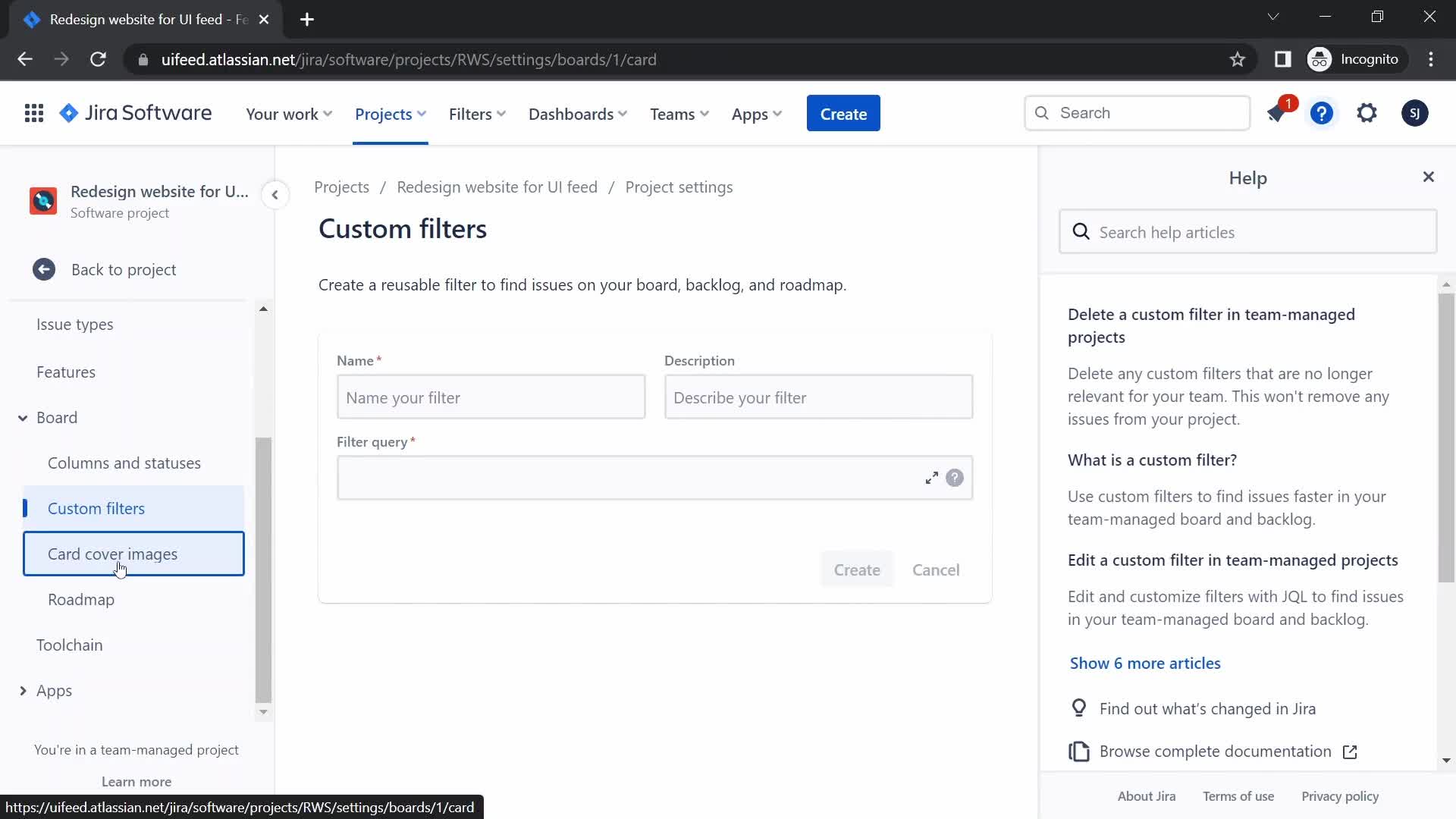Open Features settings
Screen dimensions: 1456x819
point(66,372)
